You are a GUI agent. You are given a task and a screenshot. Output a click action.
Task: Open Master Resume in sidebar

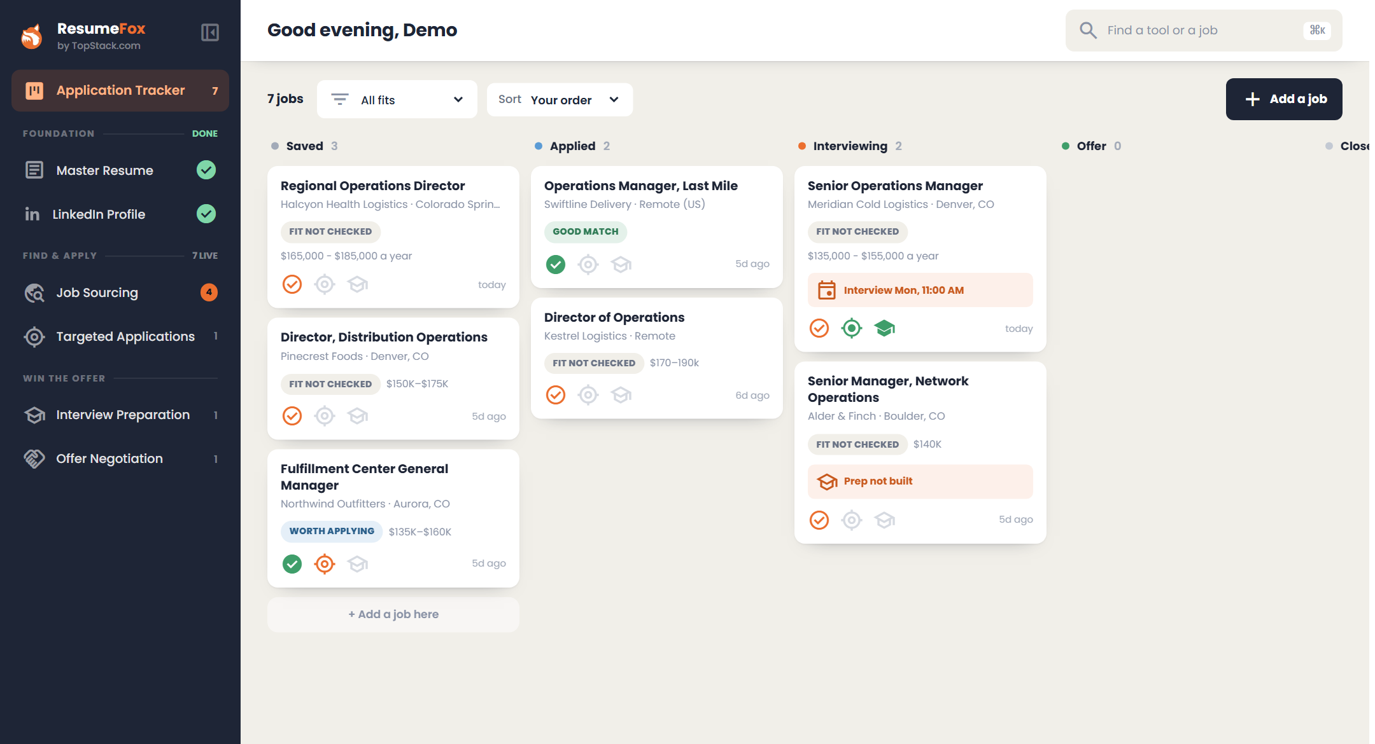tap(120, 170)
